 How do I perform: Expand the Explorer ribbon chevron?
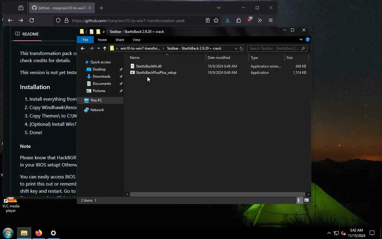(301, 39)
